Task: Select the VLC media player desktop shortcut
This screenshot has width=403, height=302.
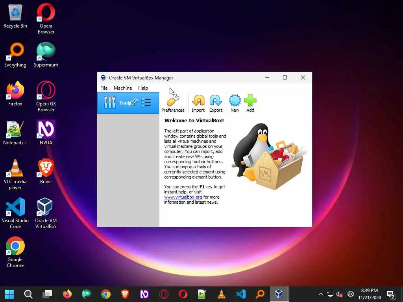Action: [x=15, y=175]
